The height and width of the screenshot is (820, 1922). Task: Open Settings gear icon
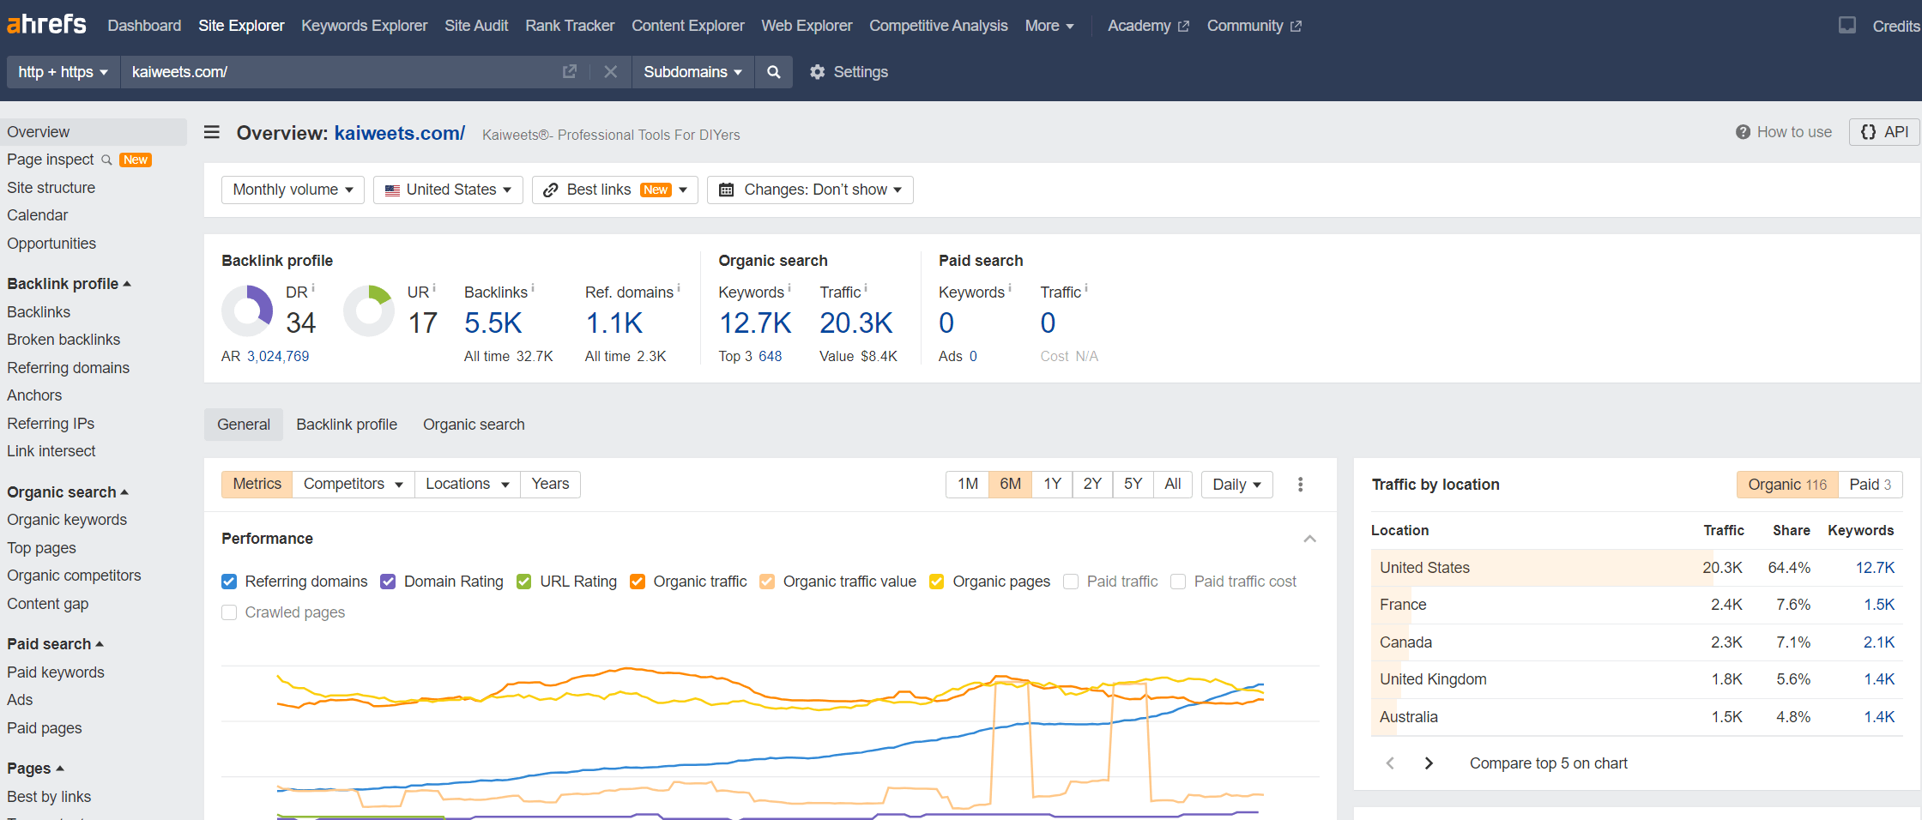[818, 72]
